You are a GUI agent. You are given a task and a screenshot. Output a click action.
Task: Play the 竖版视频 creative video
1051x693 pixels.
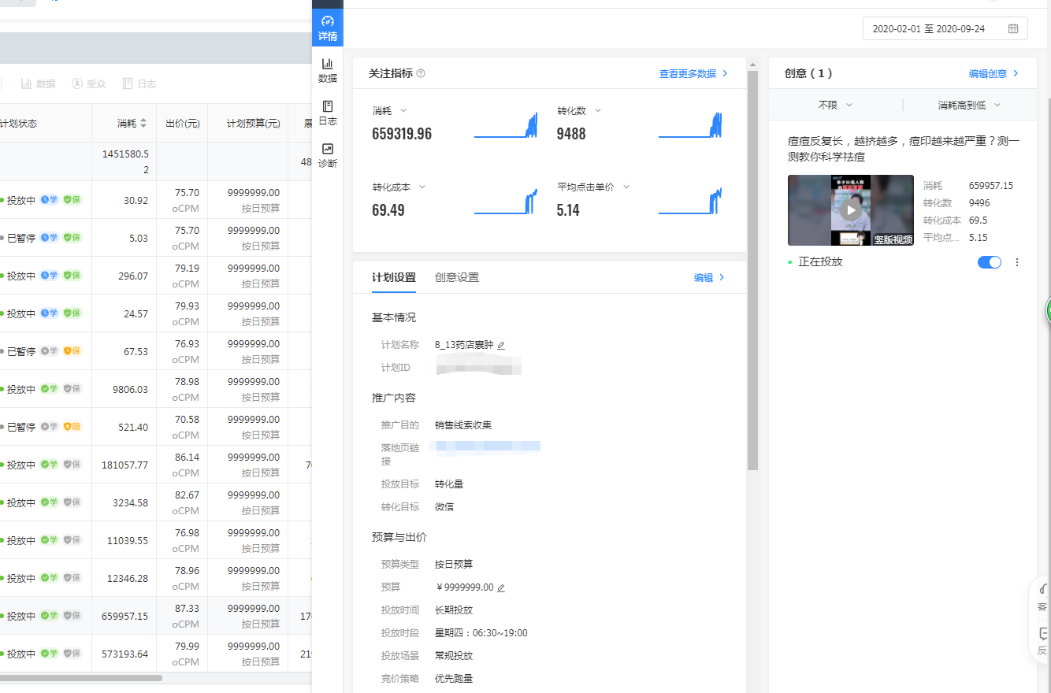[850, 210]
